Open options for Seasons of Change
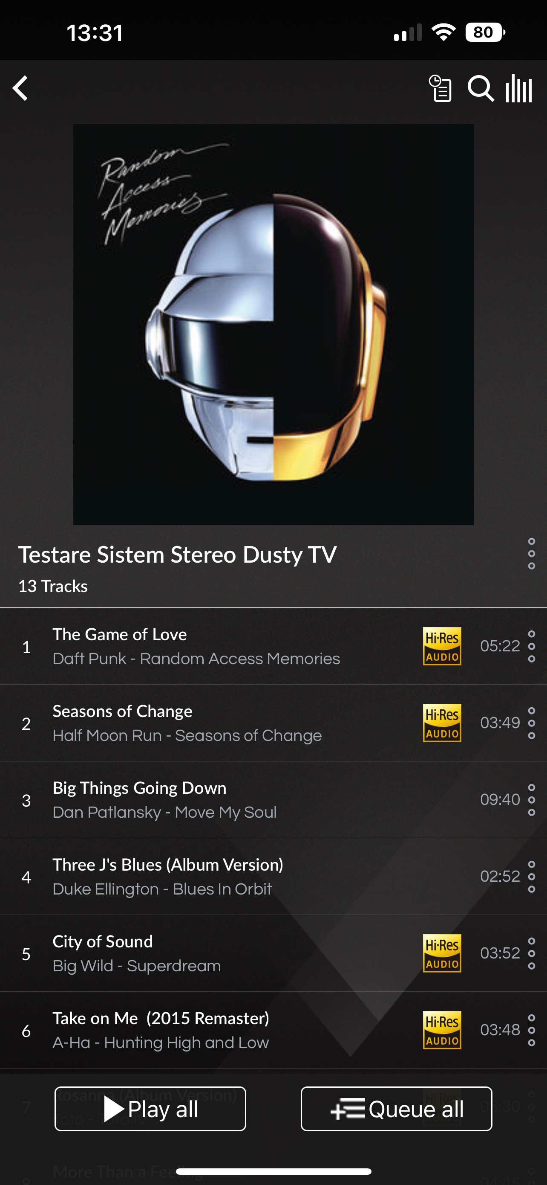 pyautogui.click(x=531, y=723)
